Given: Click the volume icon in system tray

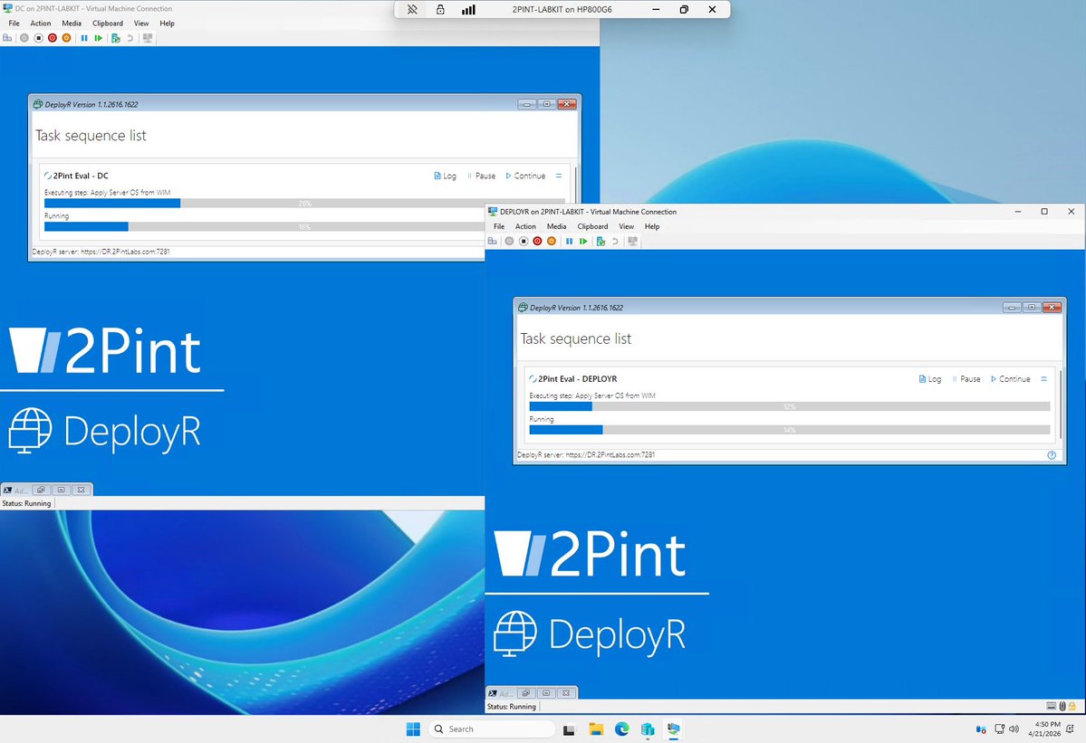Looking at the screenshot, I should pos(1014,729).
